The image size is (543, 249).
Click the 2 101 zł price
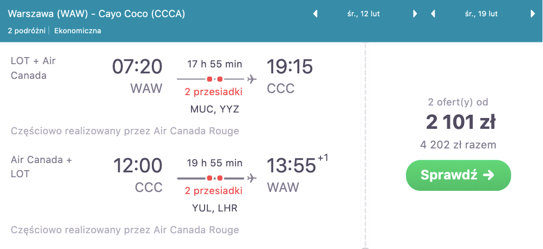(x=461, y=122)
